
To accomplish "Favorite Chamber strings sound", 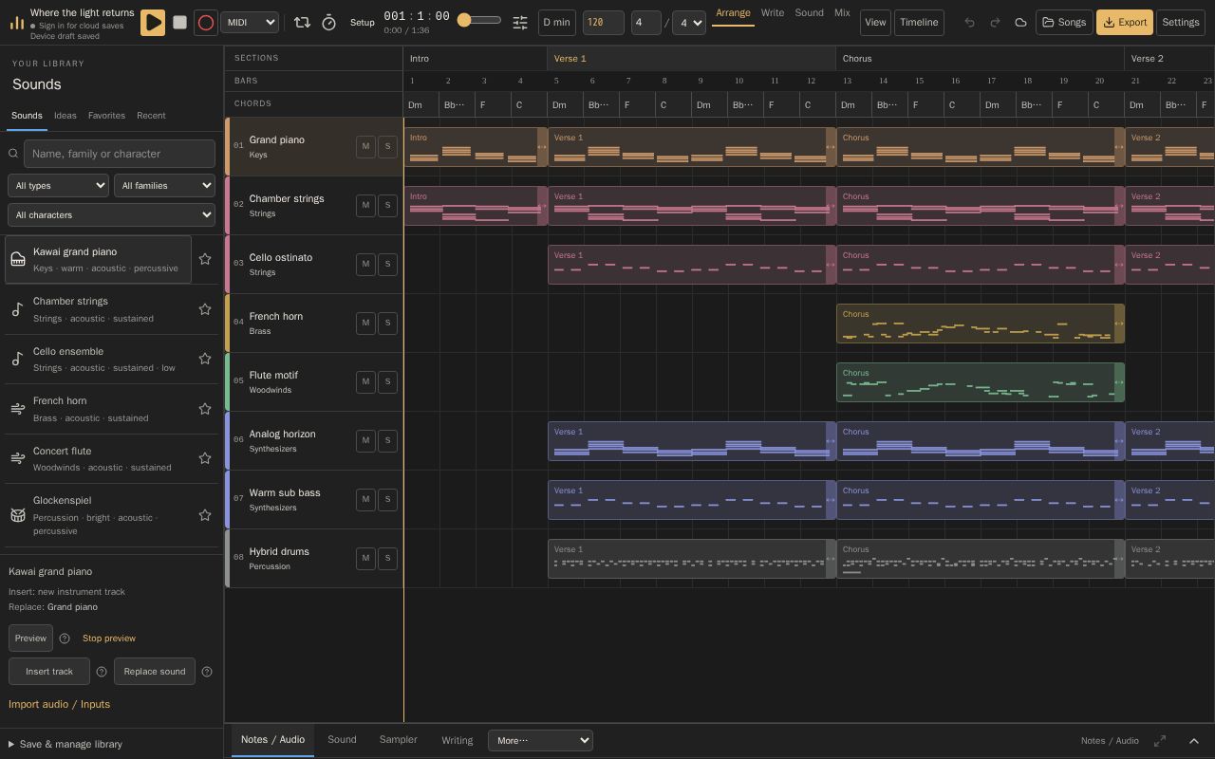I will [x=205, y=309].
